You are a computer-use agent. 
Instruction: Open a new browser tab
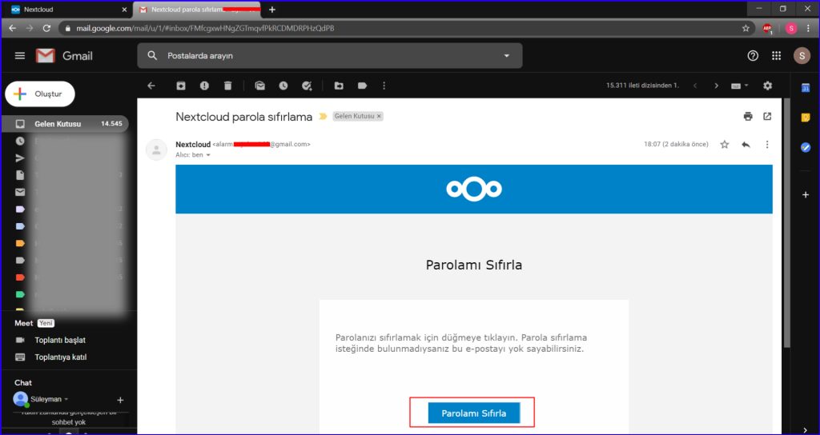[272, 10]
